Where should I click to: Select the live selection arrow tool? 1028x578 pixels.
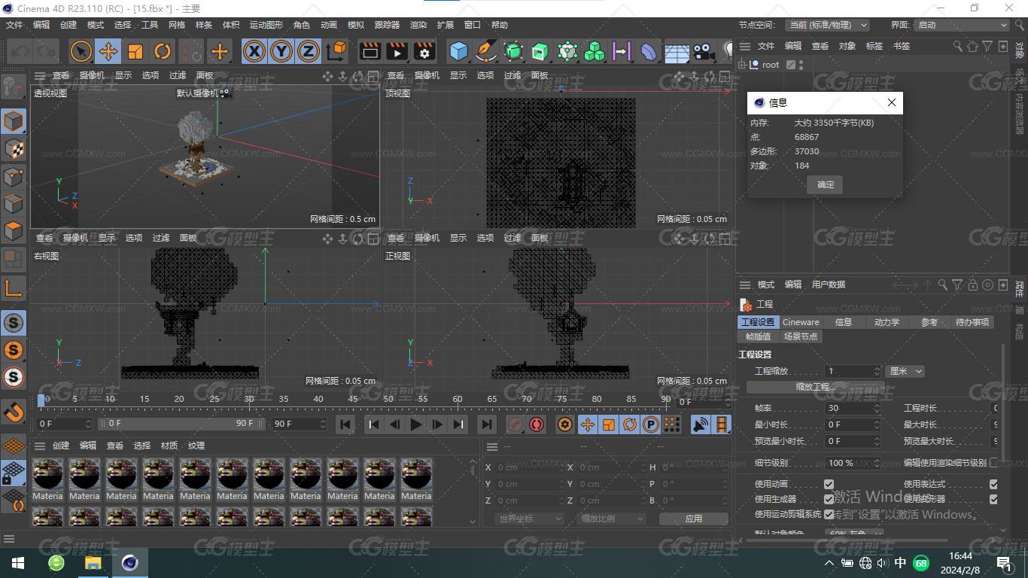(x=81, y=51)
